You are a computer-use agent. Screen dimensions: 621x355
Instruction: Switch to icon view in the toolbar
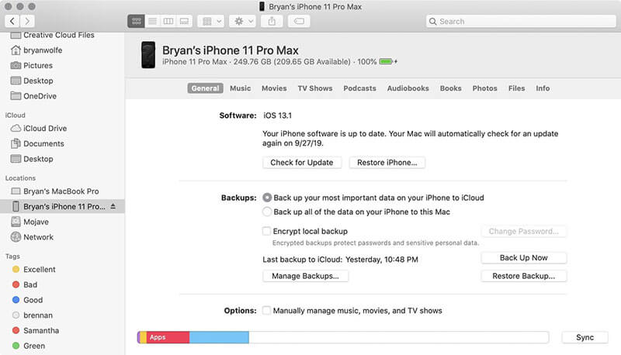point(137,22)
